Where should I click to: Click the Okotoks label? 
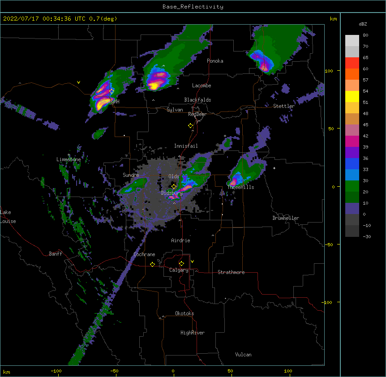coord(184,313)
